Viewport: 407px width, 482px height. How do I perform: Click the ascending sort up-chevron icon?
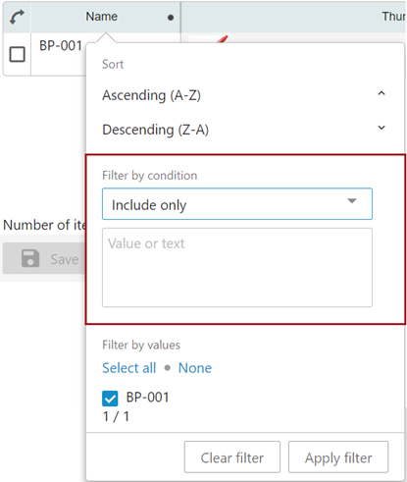click(382, 93)
